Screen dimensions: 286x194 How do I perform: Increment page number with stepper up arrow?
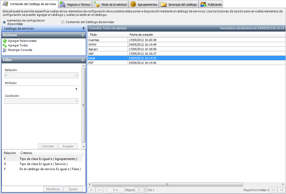pyautogui.click(x=145, y=189)
